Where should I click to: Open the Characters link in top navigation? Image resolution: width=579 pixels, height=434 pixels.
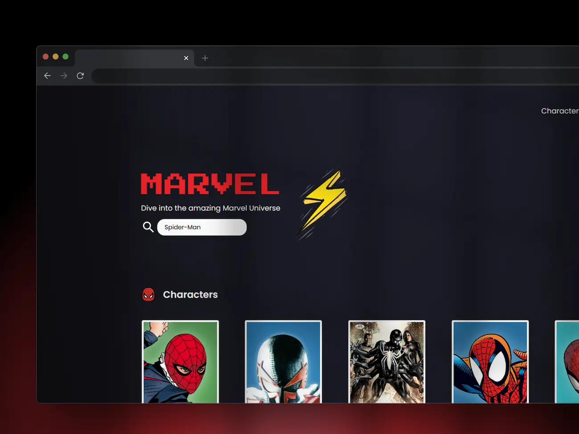(559, 111)
